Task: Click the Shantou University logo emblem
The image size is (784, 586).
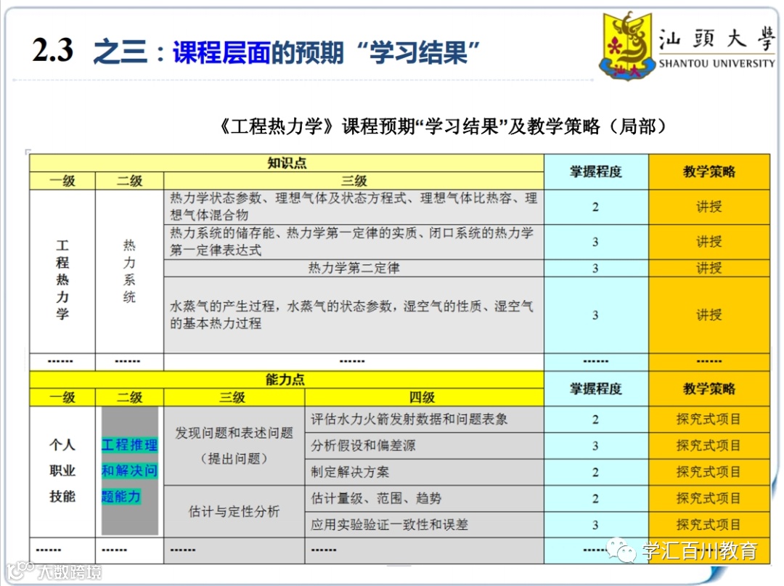Action: (x=627, y=46)
